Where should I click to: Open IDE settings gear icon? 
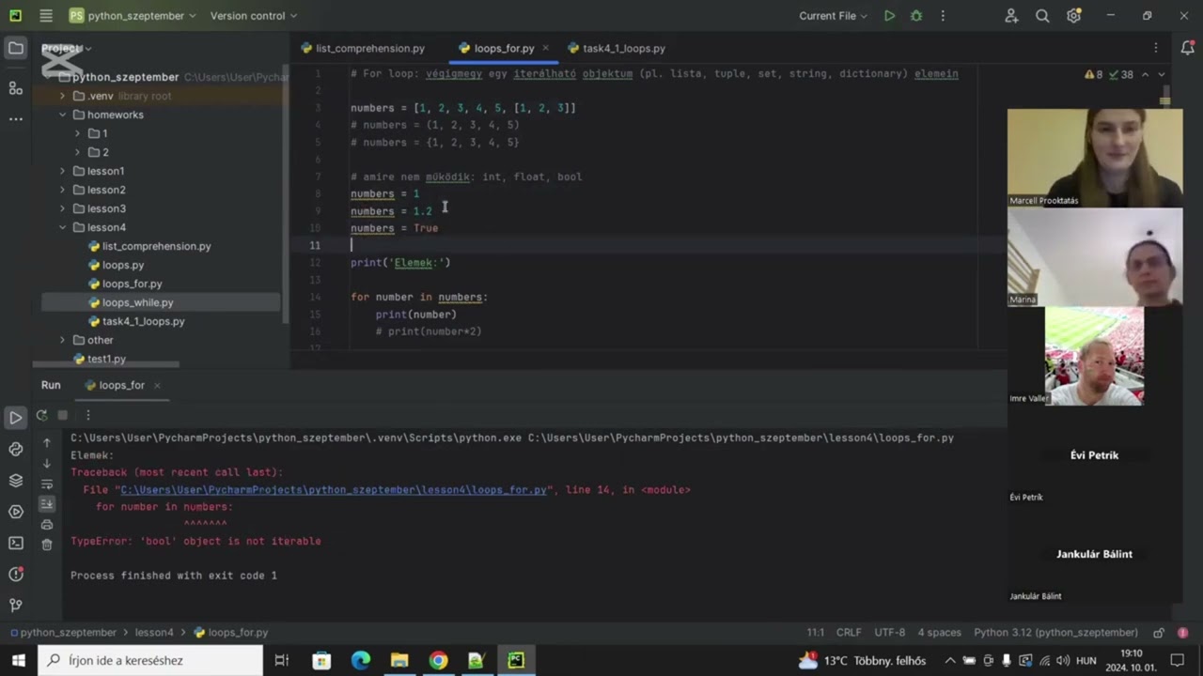click(1073, 16)
